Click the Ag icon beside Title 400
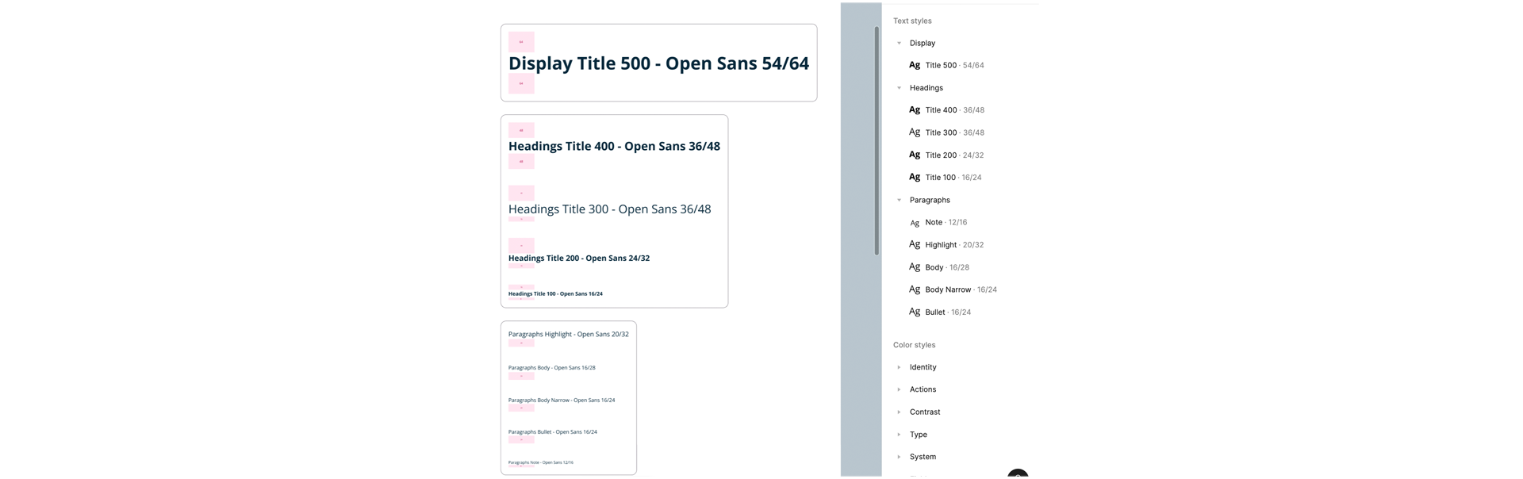Viewport: 1523px width, 479px height. click(x=914, y=110)
